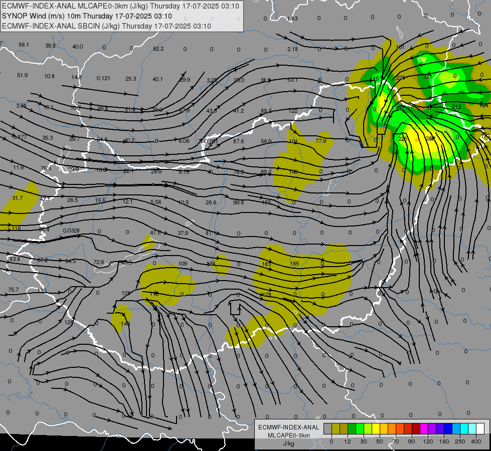
Task: Click the map value 99.6
Action: point(239,202)
